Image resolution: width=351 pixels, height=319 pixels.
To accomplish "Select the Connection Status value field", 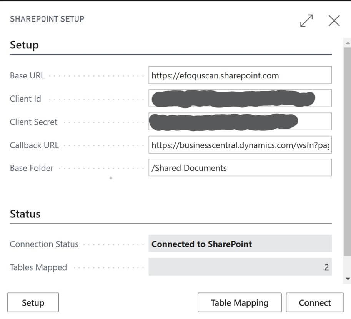I will [x=240, y=244].
